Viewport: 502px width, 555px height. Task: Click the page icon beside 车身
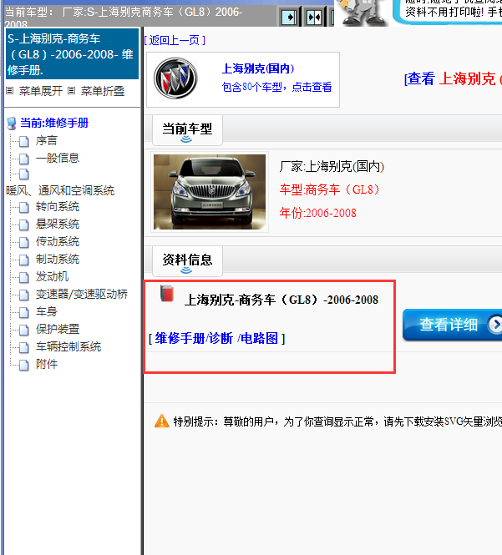click(x=23, y=312)
